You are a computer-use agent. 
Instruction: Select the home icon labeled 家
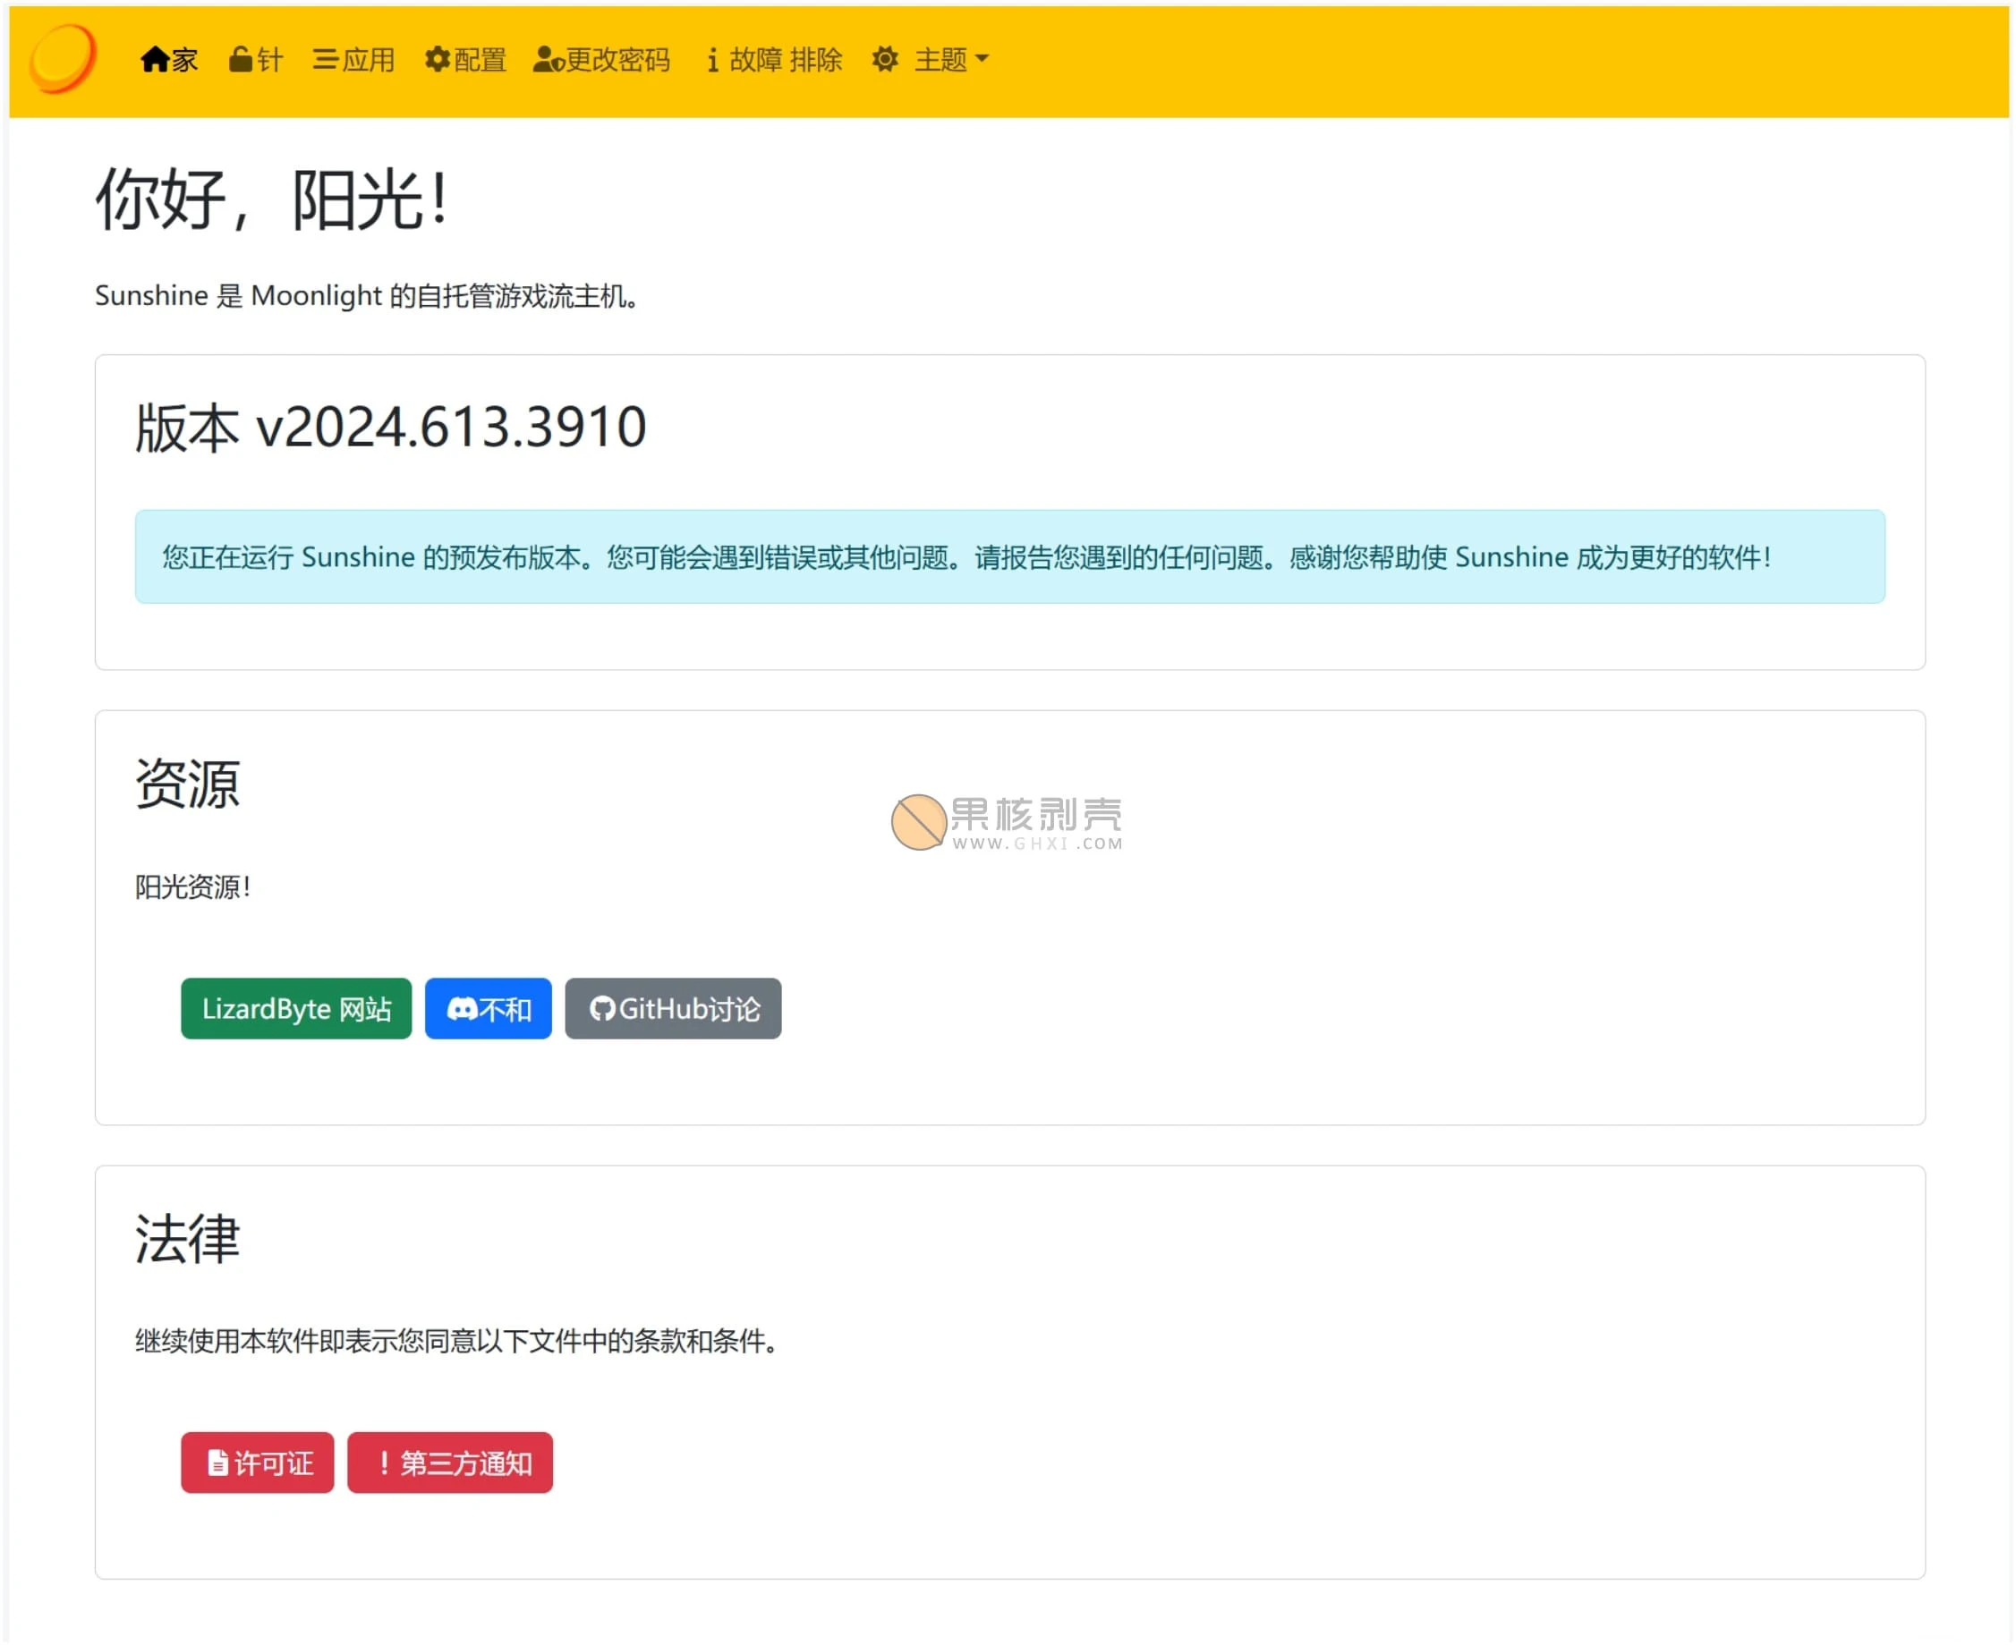[x=155, y=59]
